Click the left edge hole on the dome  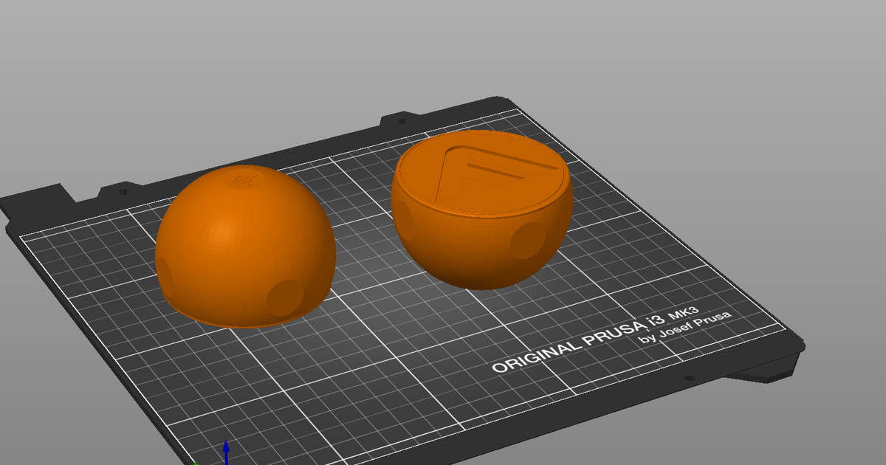click(164, 275)
